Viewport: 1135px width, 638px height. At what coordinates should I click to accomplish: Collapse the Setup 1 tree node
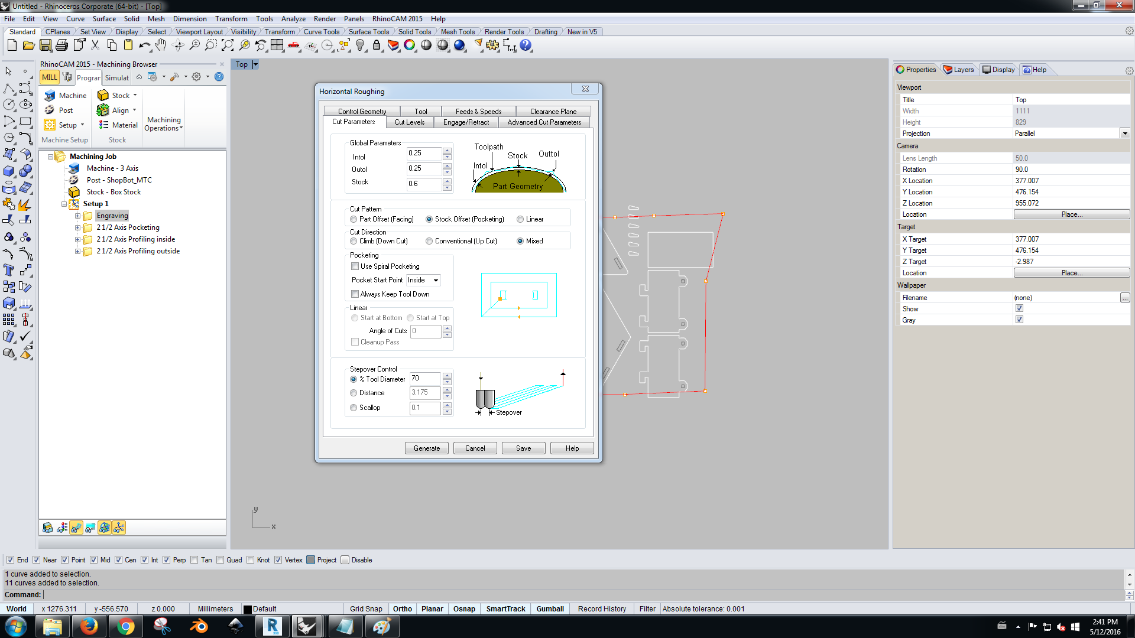pyautogui.click(x=64, y=204)
